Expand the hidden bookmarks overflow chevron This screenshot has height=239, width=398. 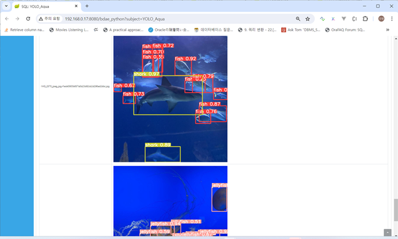click(388, 30)
